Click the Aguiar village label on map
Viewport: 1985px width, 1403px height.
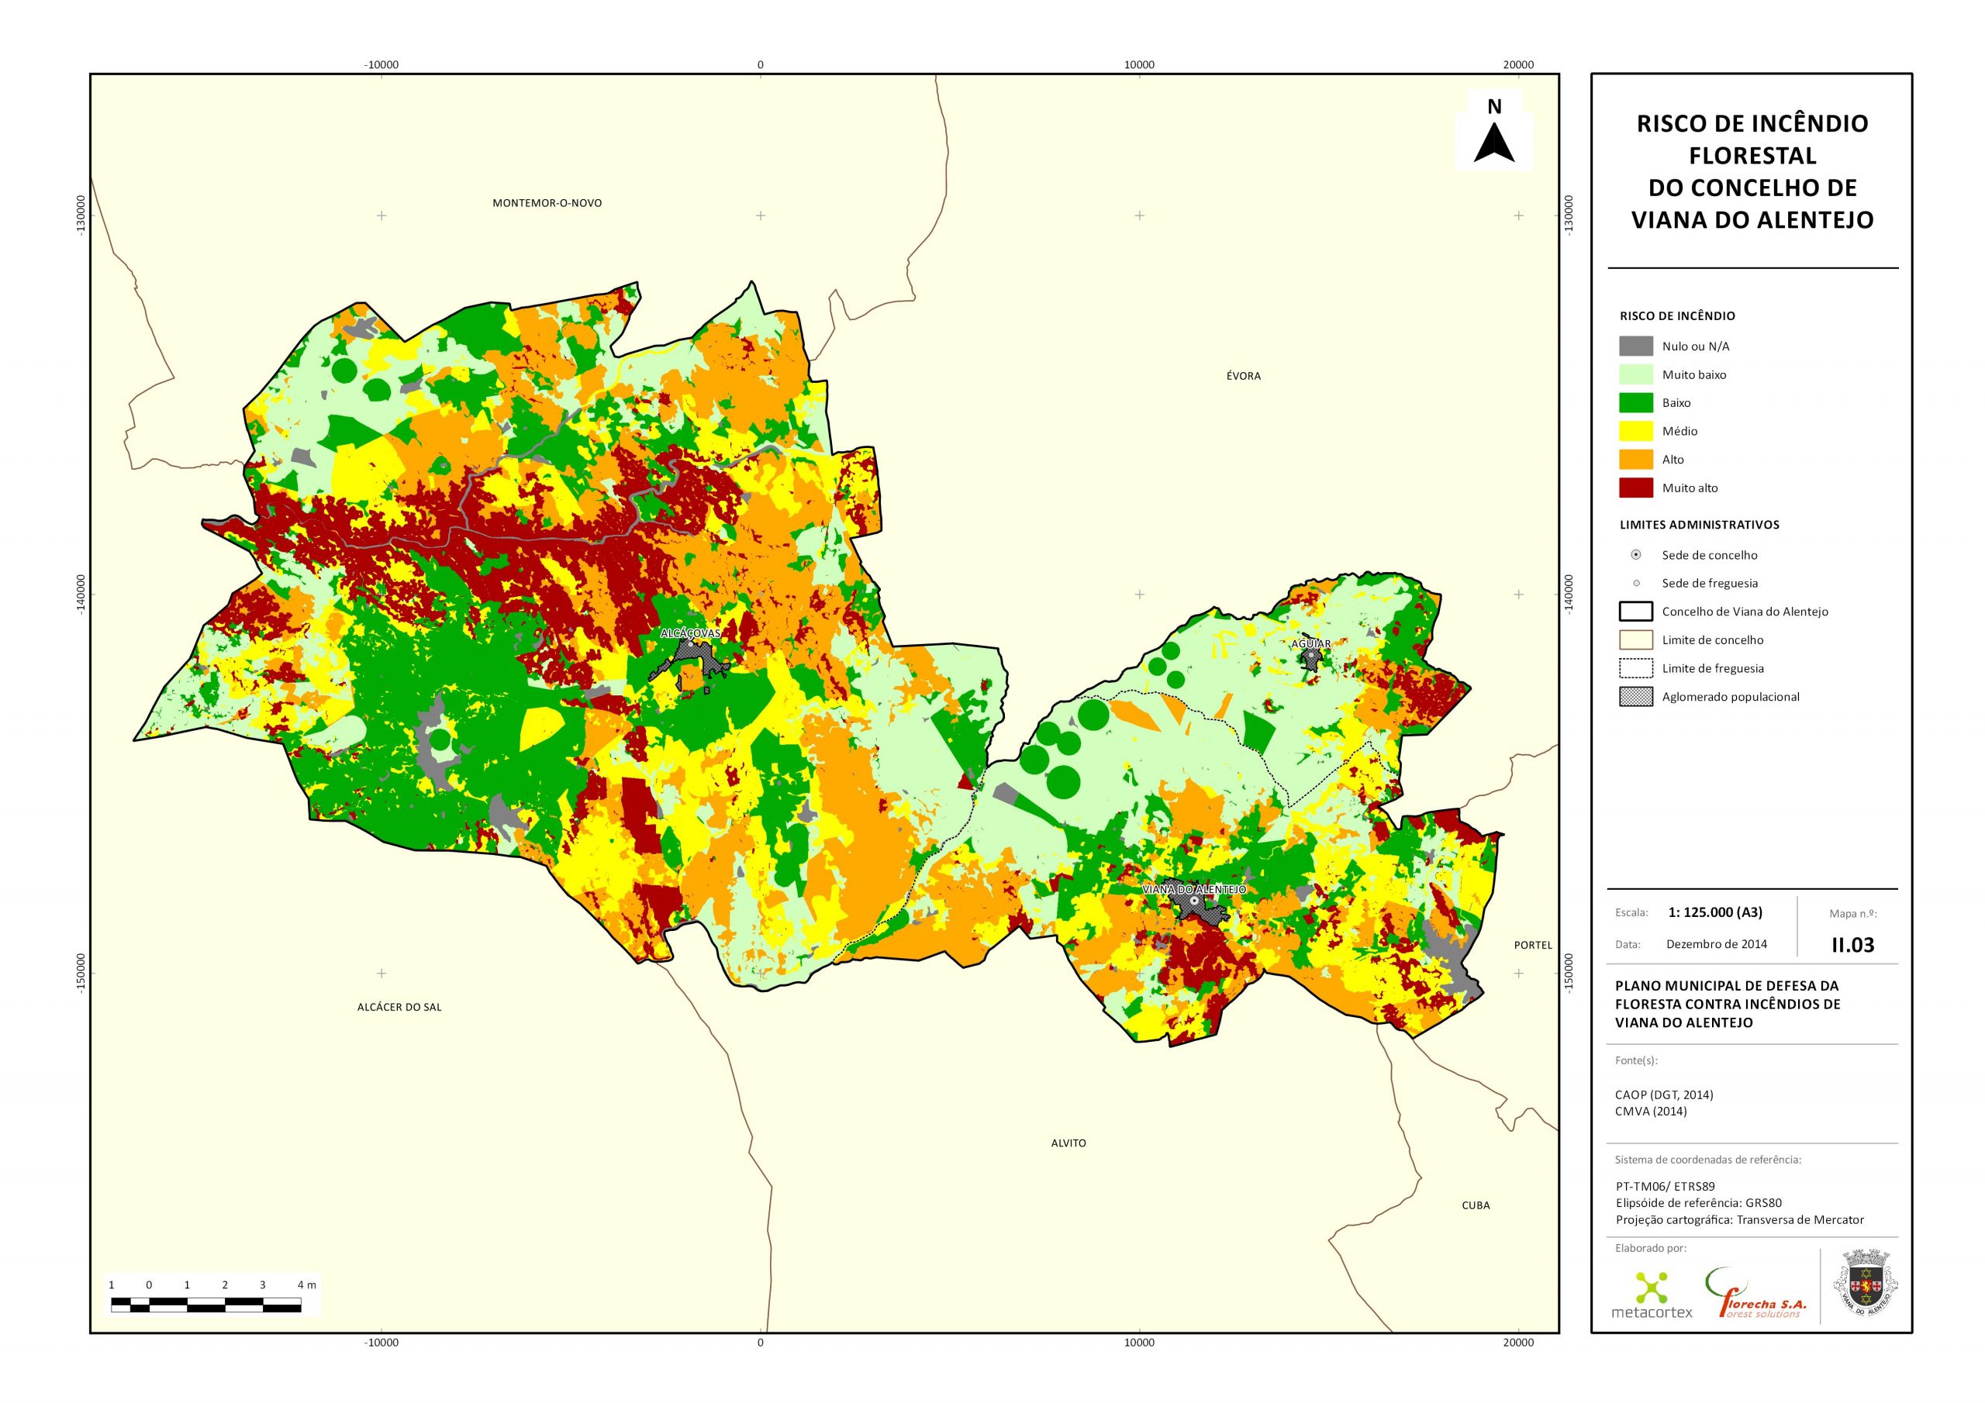[1310, 644]
